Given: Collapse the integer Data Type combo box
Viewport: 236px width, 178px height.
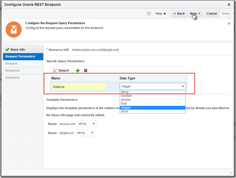Looking at the screenshot, I should pos(183,86).
